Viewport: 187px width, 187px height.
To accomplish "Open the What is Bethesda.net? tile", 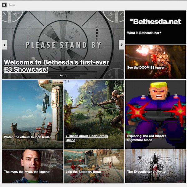I will coord(144,33).
